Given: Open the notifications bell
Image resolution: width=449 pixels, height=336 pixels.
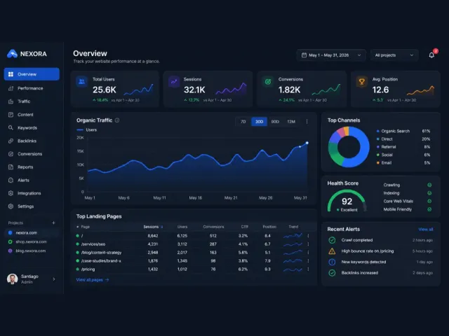Looking at the screenshot, I should (x=431, y=55).
